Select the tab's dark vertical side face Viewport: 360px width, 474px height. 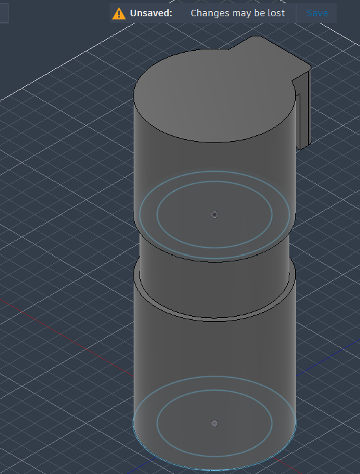pyautogui.click(x=305, y=112)
